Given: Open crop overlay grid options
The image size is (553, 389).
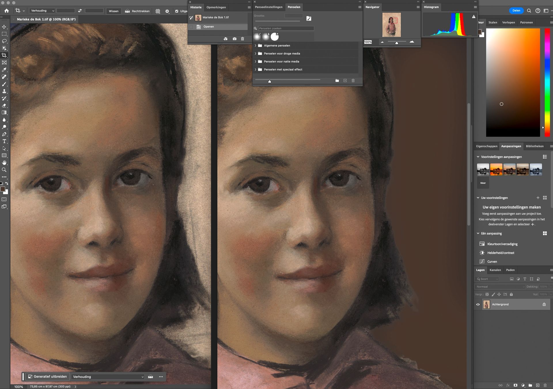Looking at the screenshot, I should click(158, 11).
